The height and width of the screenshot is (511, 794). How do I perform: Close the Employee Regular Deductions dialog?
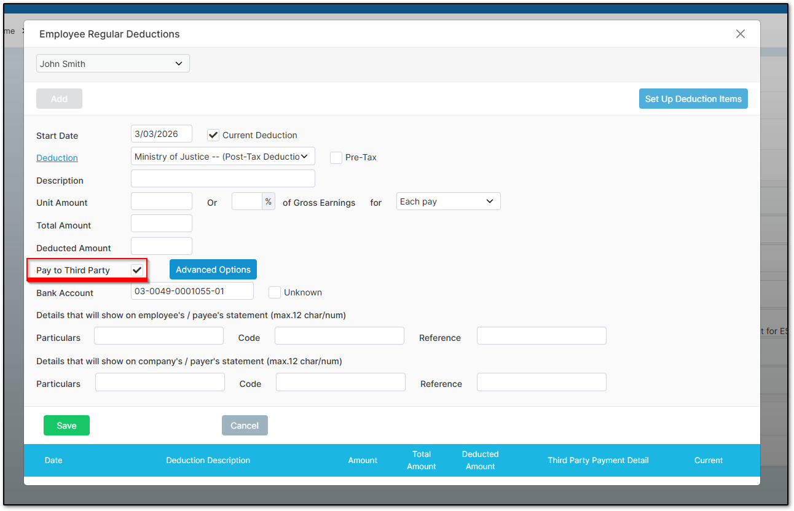pyautogui.click(x=740, y=34)
